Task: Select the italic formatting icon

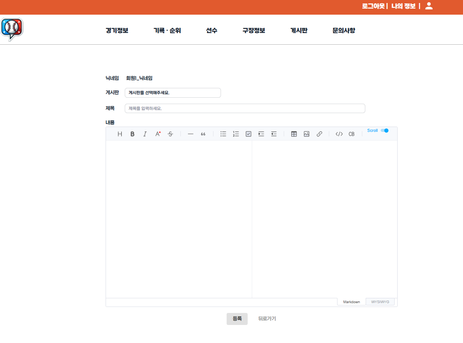Action: point(145,134)
